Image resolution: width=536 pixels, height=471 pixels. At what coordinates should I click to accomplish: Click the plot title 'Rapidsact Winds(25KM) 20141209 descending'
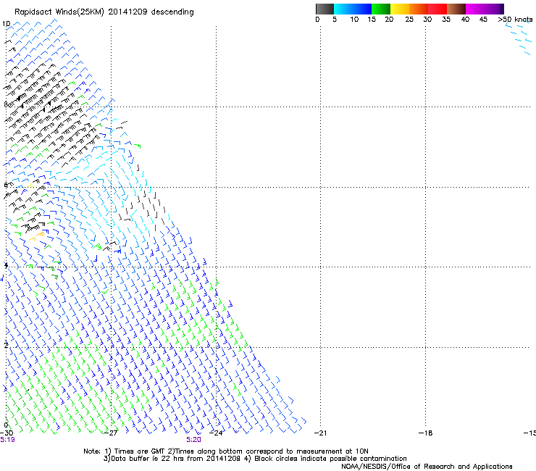(x=104, y=12)
